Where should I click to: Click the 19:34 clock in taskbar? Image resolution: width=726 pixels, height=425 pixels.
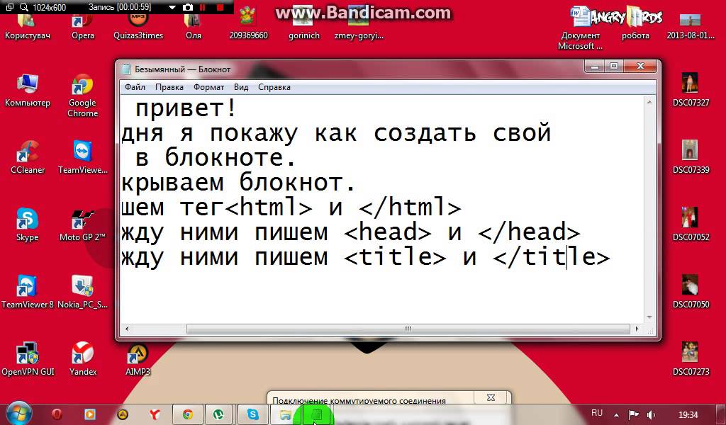[x=688, y=414]
